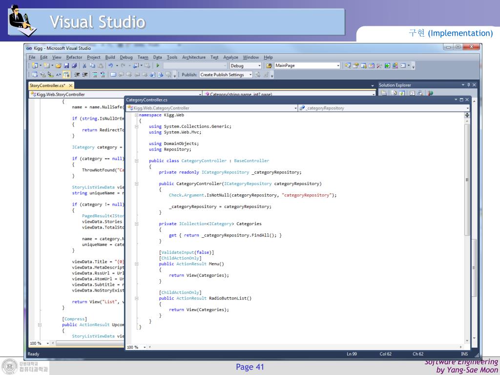The height and width of the screenshot is (375, 500).
Task: Start debugging with the green play icon
Action: (x=158, y=65)
